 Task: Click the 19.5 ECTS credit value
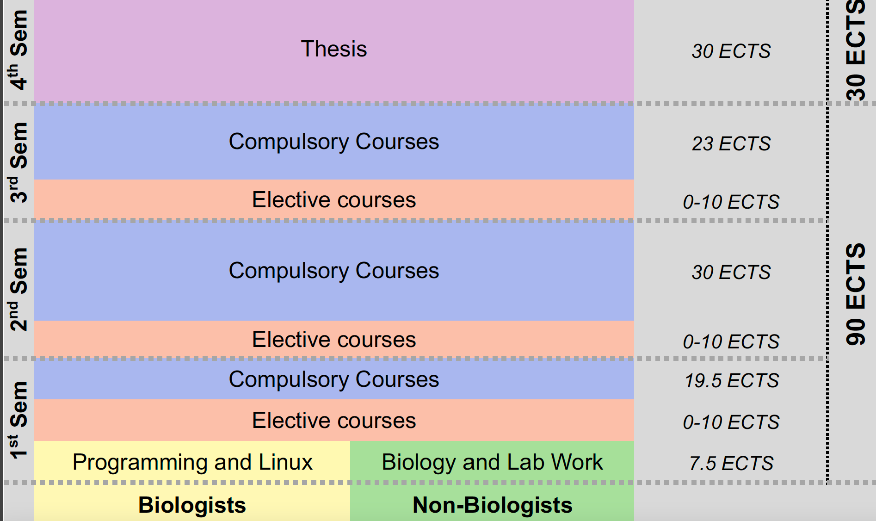point(731,381)
